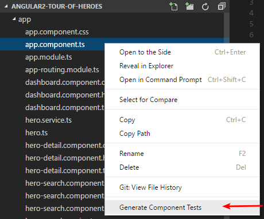Collapse the ANGULAR2-TOUR-OF-HEROES project section
The height and width of the screenshot is (219, 264).
tap(6, 6)
